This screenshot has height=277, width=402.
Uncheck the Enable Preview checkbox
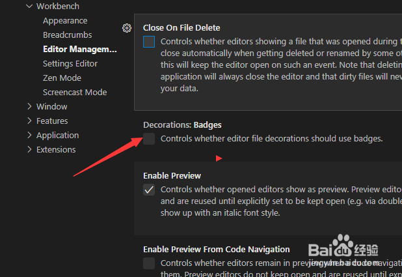149,190
